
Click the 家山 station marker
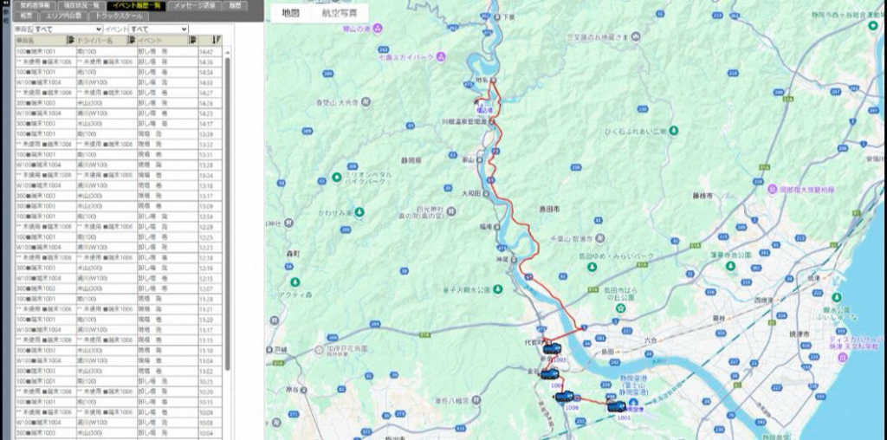[x=480, y=160]
